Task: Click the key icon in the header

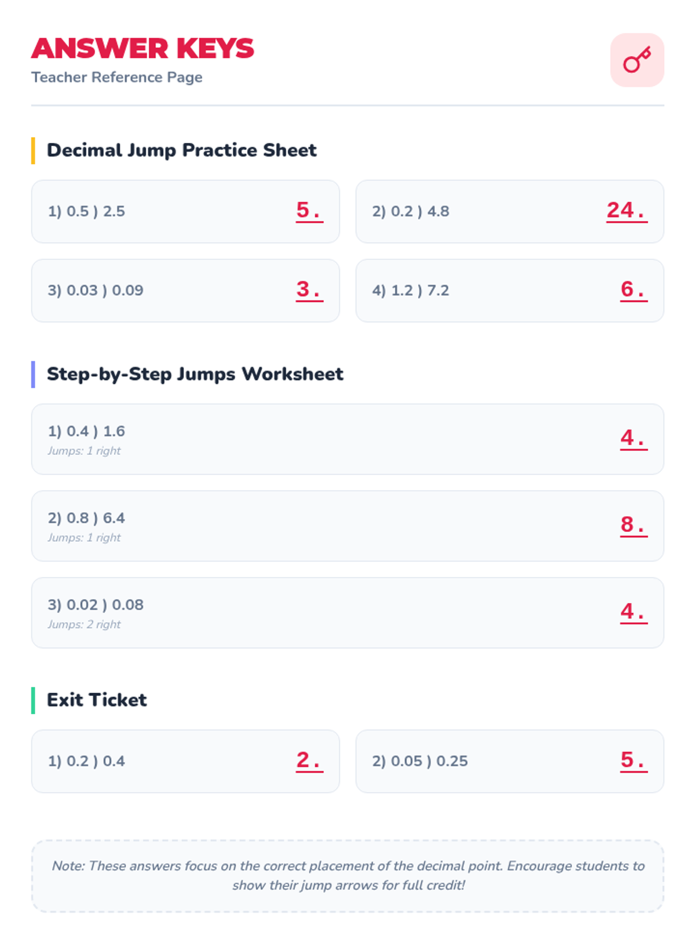Action: click(637, 60)
